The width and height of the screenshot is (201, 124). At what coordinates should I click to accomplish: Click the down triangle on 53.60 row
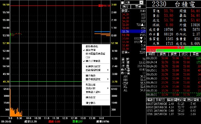click(x=141, y=38)
